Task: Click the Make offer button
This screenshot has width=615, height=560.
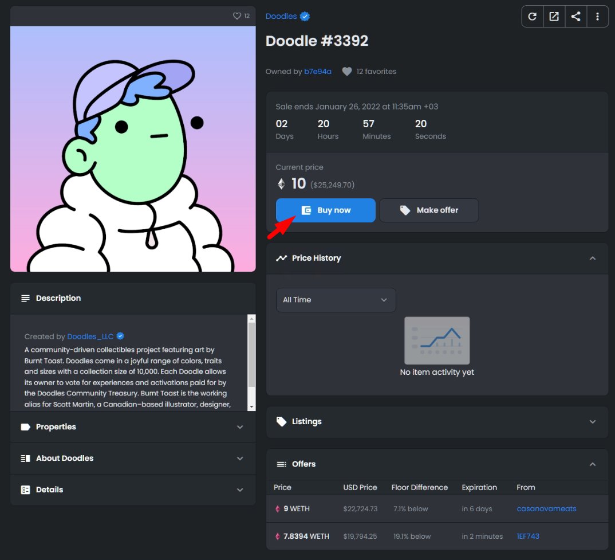Action: 429,210
